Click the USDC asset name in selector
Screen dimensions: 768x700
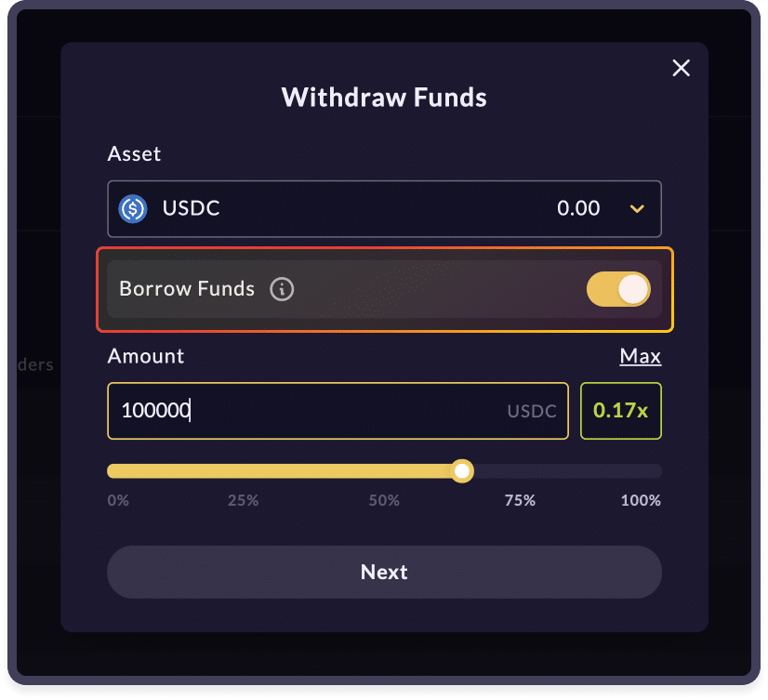pyautogui.click(x=191, y=208)
